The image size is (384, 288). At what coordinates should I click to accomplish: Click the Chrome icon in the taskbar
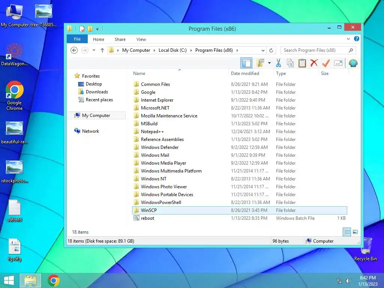pos(54,280)
